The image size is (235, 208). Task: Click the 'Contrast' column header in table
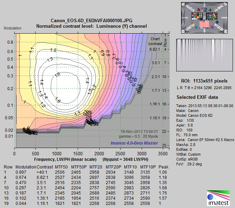(x=45, y=167)
